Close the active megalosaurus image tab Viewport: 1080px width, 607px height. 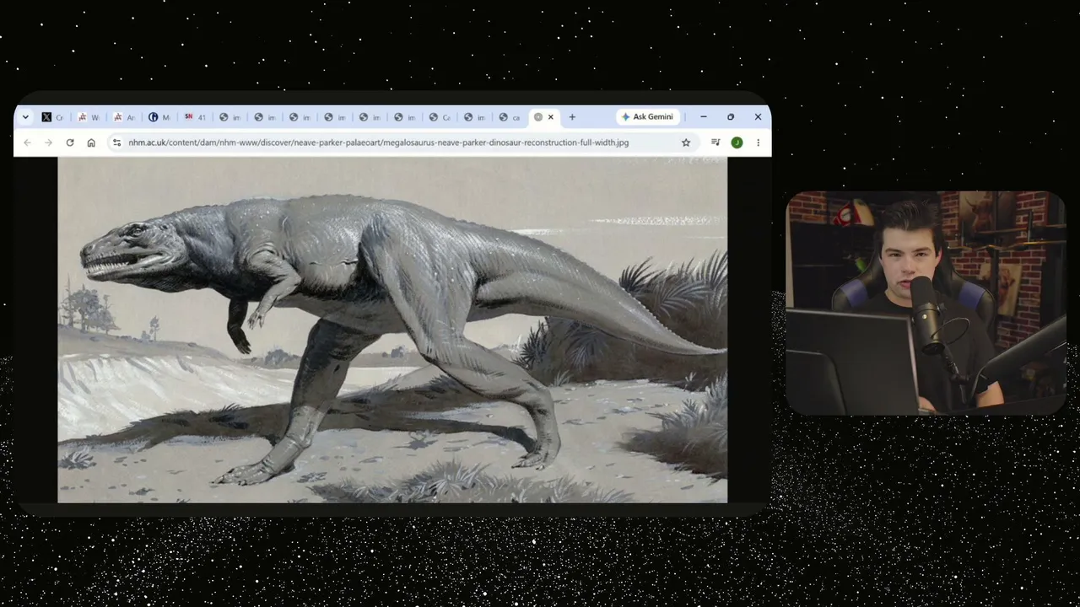coord(551,117)
